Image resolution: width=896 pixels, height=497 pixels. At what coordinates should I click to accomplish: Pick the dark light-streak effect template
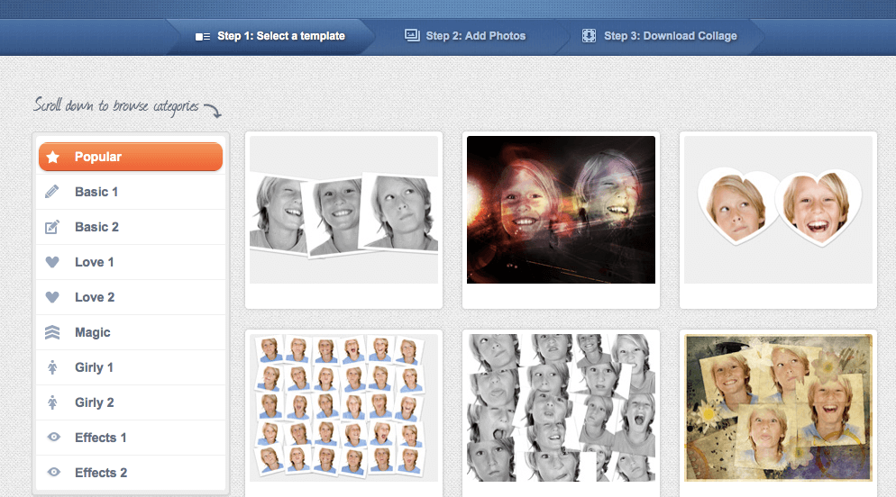[561, 210]
